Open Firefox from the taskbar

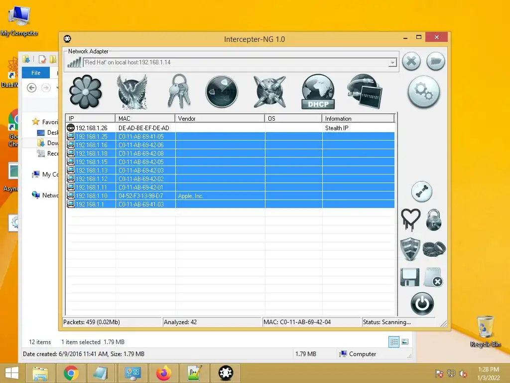tap(163, 373)
